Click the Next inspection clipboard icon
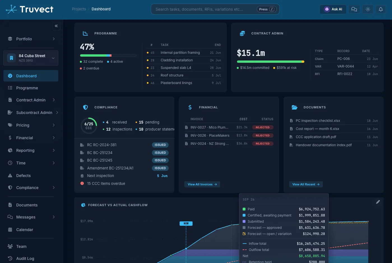The height and width of the screenshot is (263, 392). tap(82, 176)
